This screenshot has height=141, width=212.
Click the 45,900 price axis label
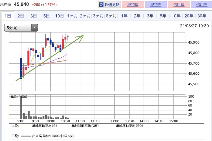[x=194, y=42]
